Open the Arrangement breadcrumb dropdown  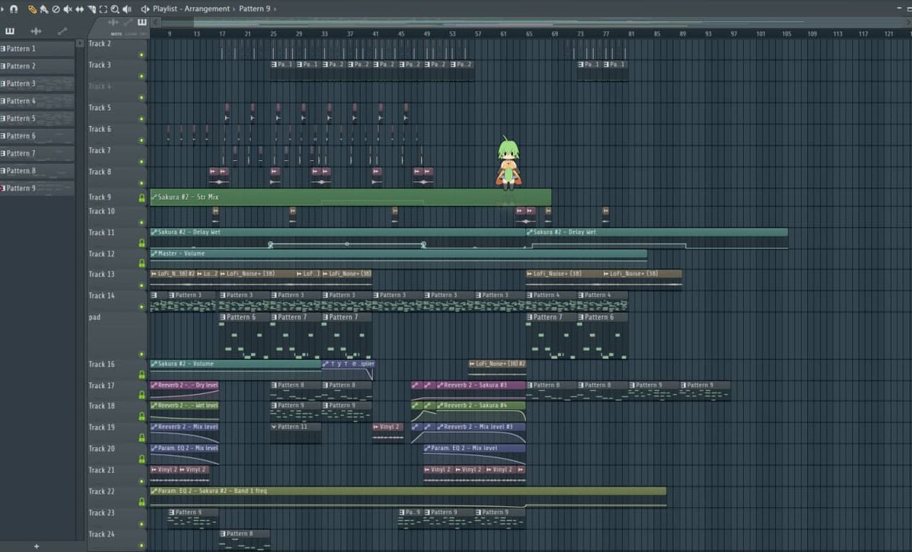coord(208,8)
